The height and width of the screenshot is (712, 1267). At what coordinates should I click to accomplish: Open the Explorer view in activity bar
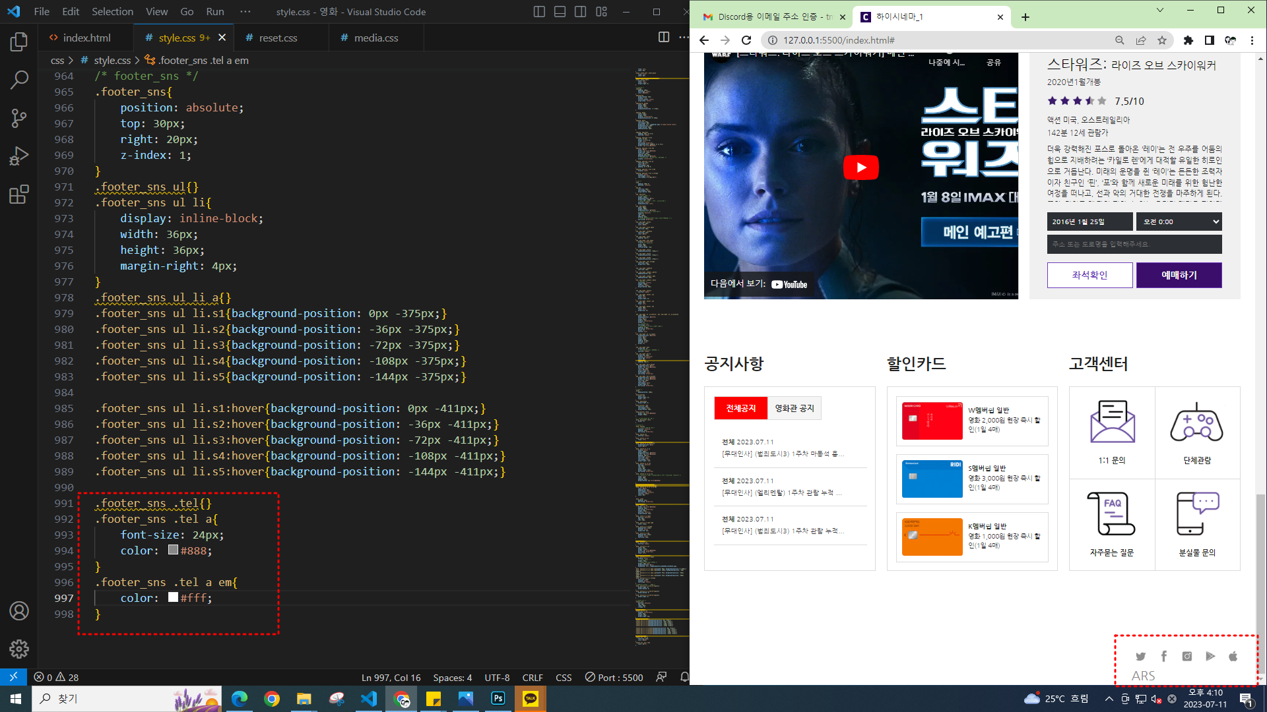[19, 42]
